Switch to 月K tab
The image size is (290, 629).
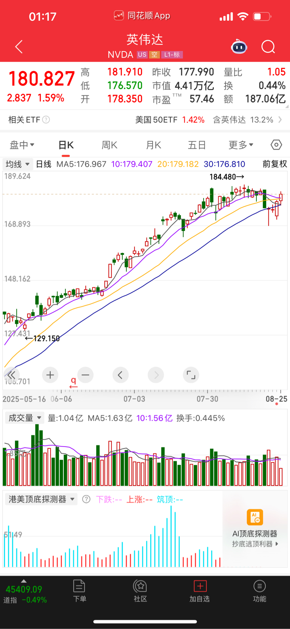coord(153,145)
